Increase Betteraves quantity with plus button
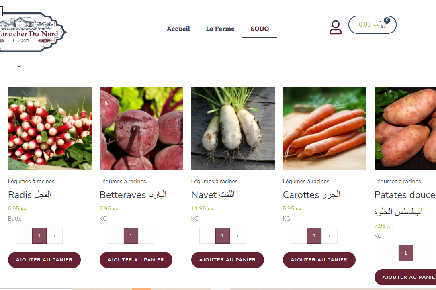Image resolution: width=436 pixels, height=290 pixels. 146,236
